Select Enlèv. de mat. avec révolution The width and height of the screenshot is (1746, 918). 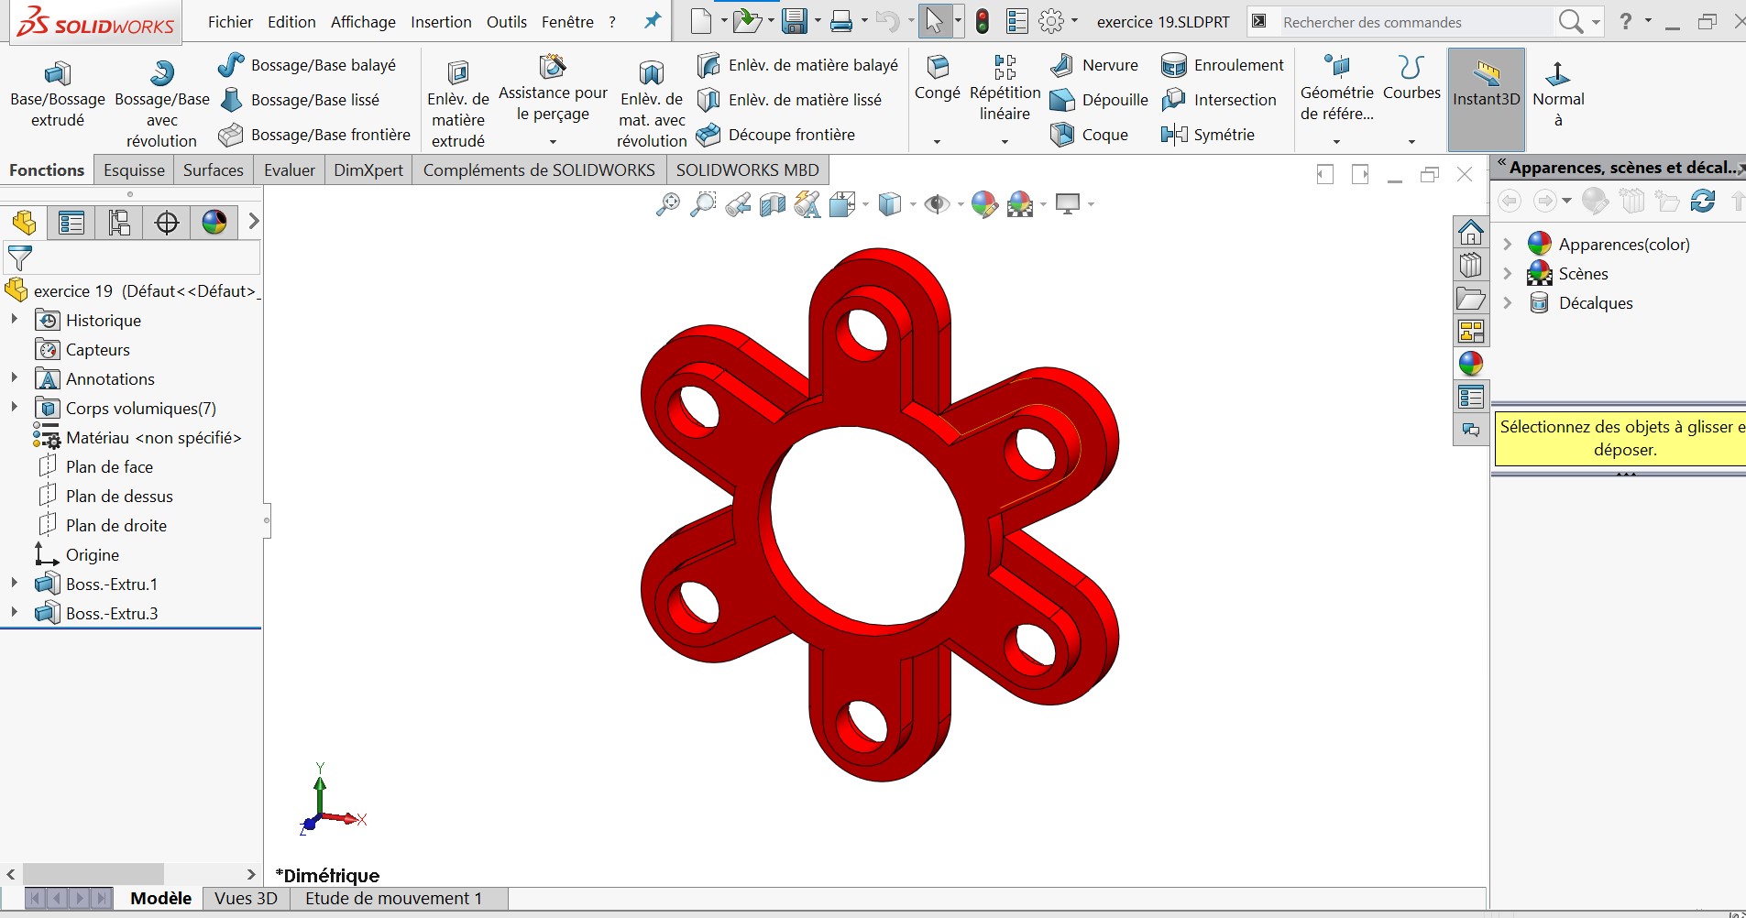(652, 103)
